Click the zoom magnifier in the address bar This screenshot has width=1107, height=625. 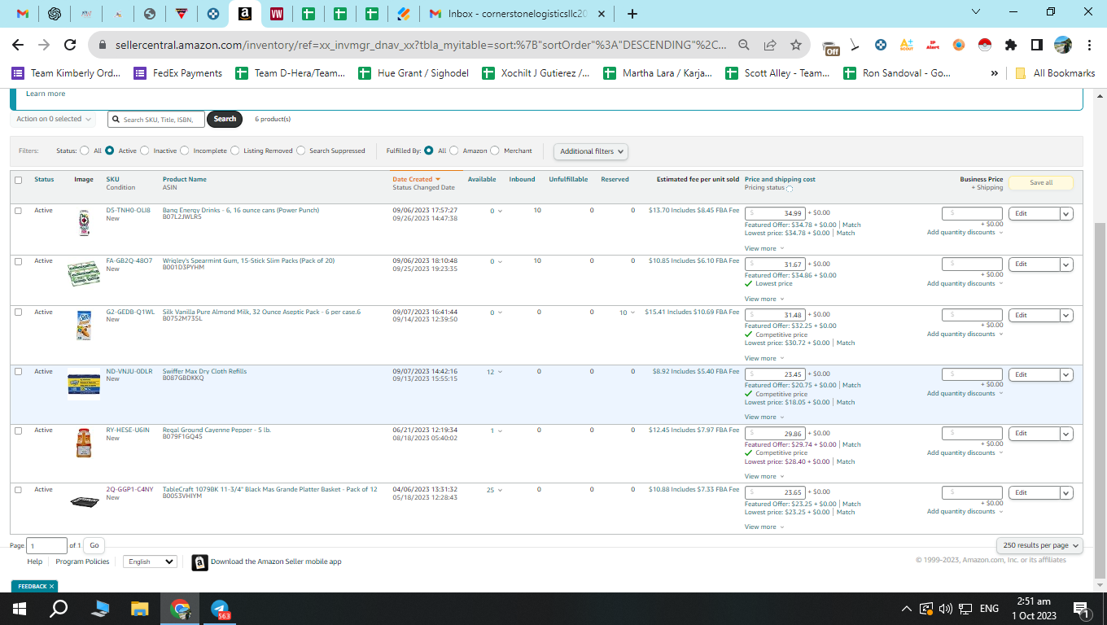pos(744,46)
